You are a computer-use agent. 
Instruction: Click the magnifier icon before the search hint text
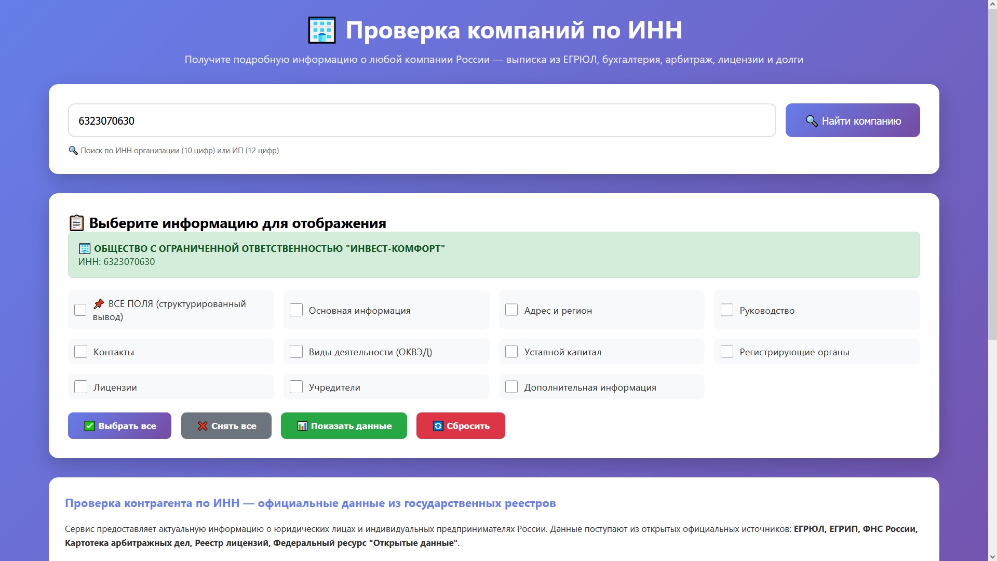73,151
